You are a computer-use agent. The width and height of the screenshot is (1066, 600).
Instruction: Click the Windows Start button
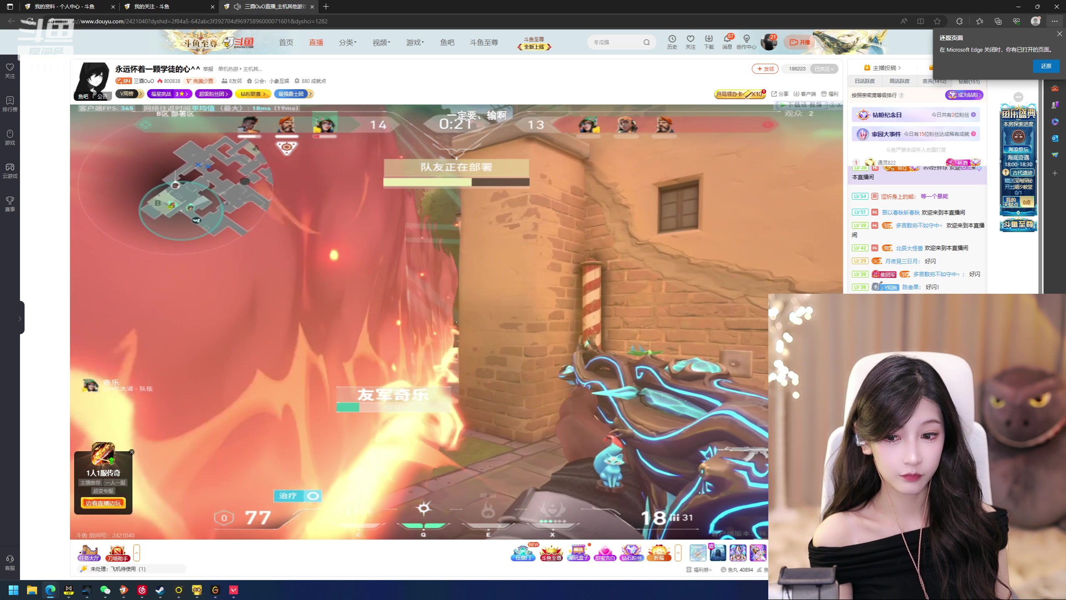click(14, 590)
